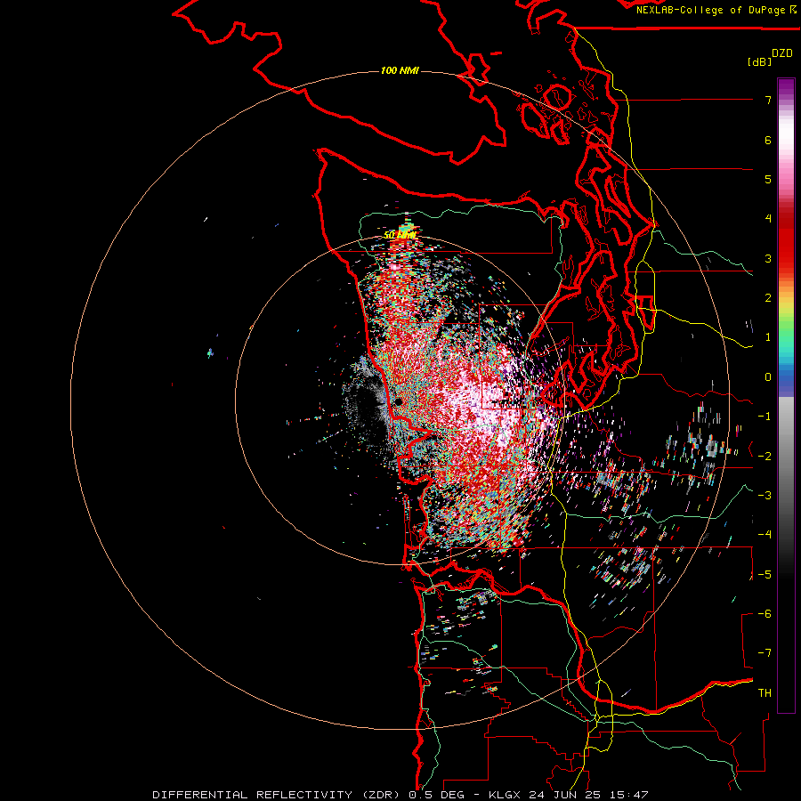The width and height of the screenshot is (801, 801).
Task: Click the [dB] unit label
Action: click(x=760, y=61)
